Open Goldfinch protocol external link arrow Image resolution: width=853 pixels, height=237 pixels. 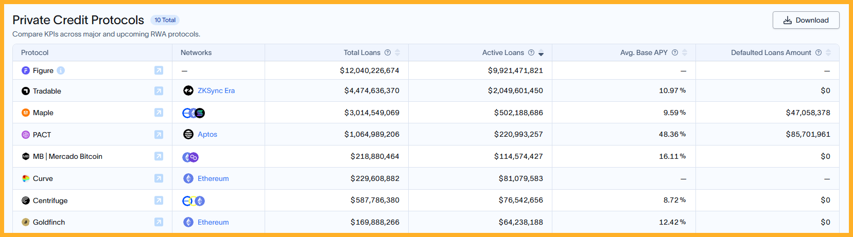[159, 222]
